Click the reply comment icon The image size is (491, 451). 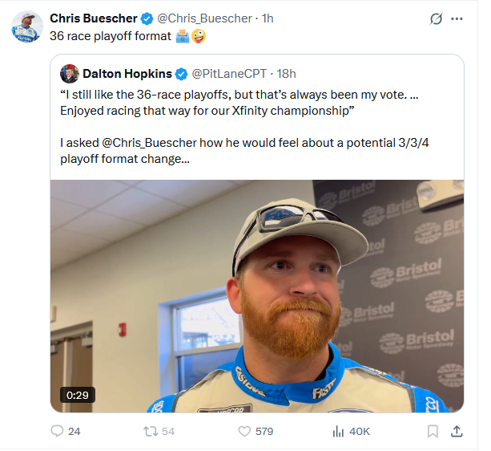(57, 431)
